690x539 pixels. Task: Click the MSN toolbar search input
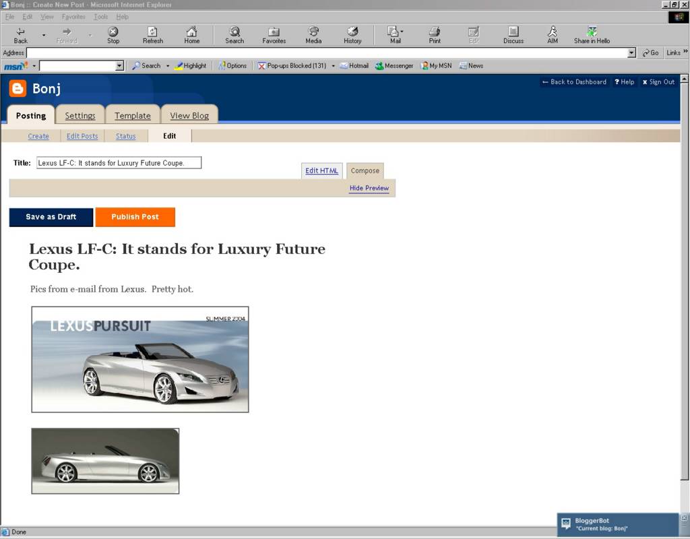(x=77, y=66)
